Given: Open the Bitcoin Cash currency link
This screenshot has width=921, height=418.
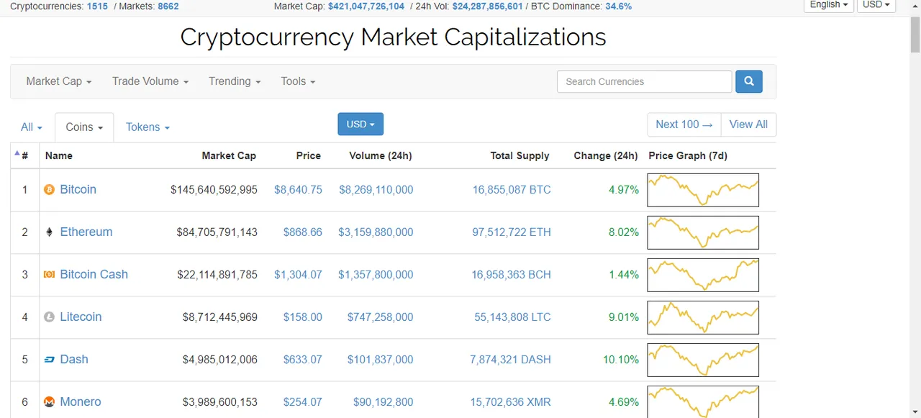Looking at the screenshot, I should coord(94,274).
